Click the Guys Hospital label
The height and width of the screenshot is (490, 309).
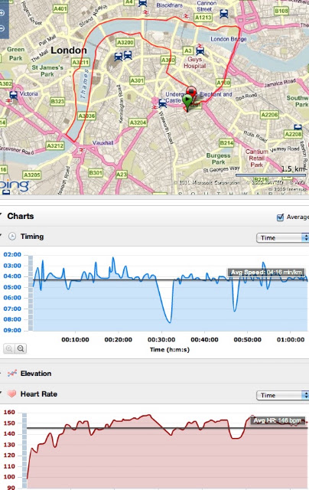point(194,63)
